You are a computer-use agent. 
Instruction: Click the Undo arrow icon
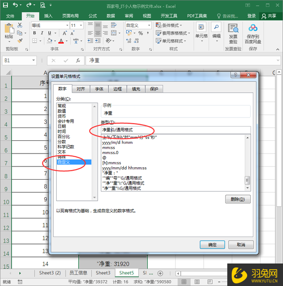click(15, 5)
